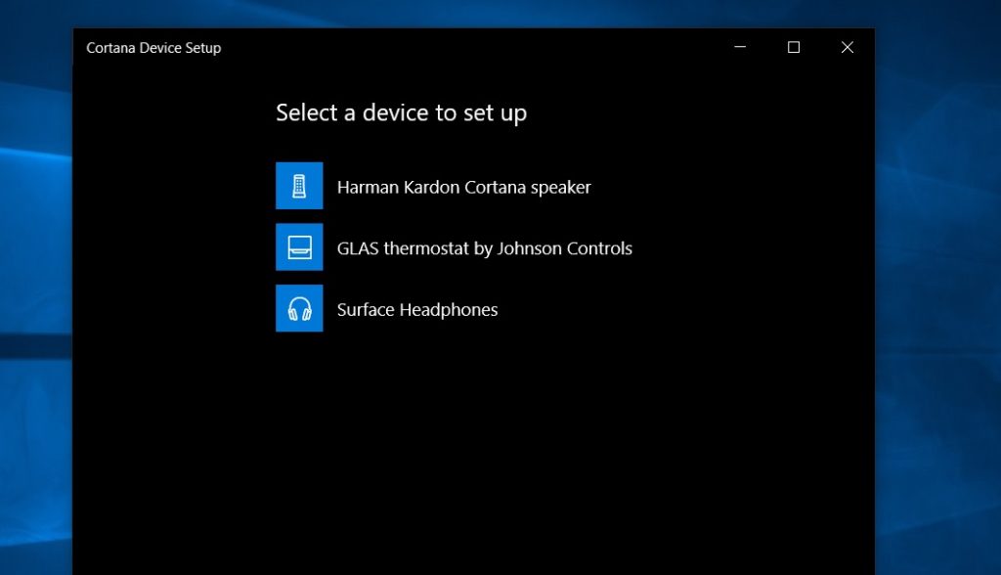Screen dimensions: 1001x575
Task: Minimize the Cortana Device Setup window
Action: (739, 47)
